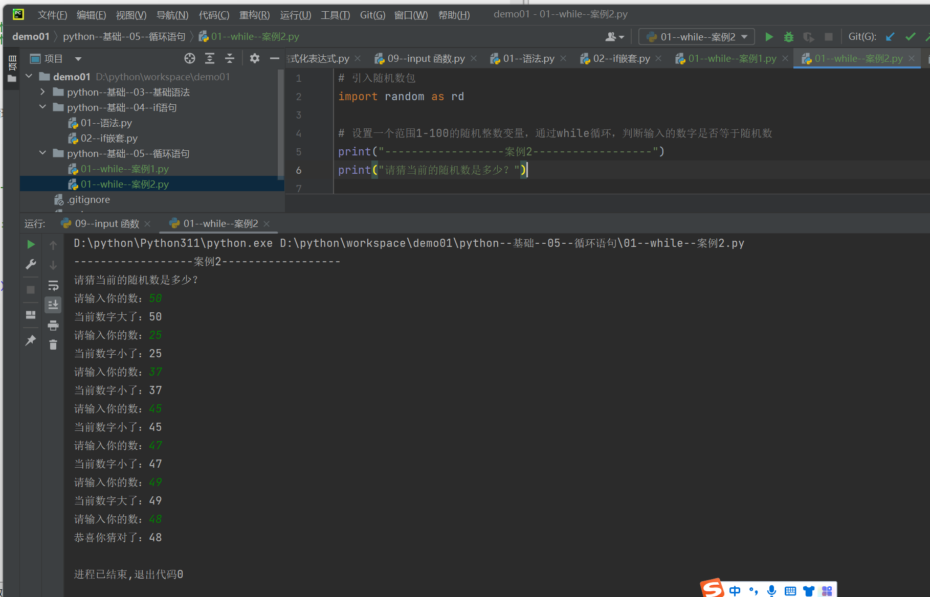The height and width of the screenshot is (597, 930).
Task: Open the Git(G) menu
Action: pyautogui.click(x=372, y=15)
